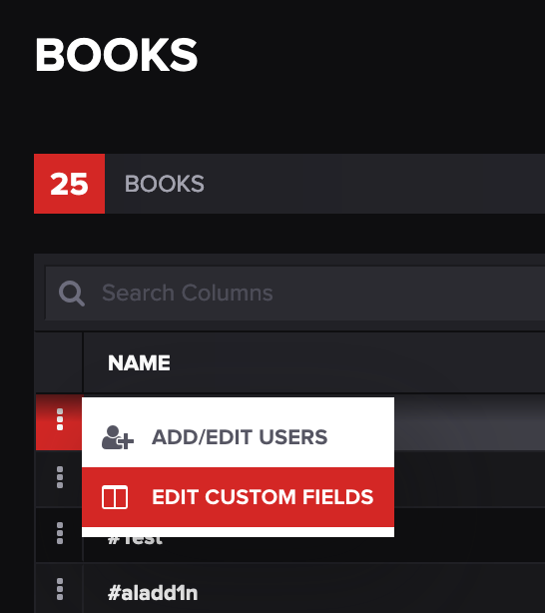The width and height of the screenshot is (545, 613).
Task: Open the three-dot menu of the second row
Action: click(x=60, y=477)
